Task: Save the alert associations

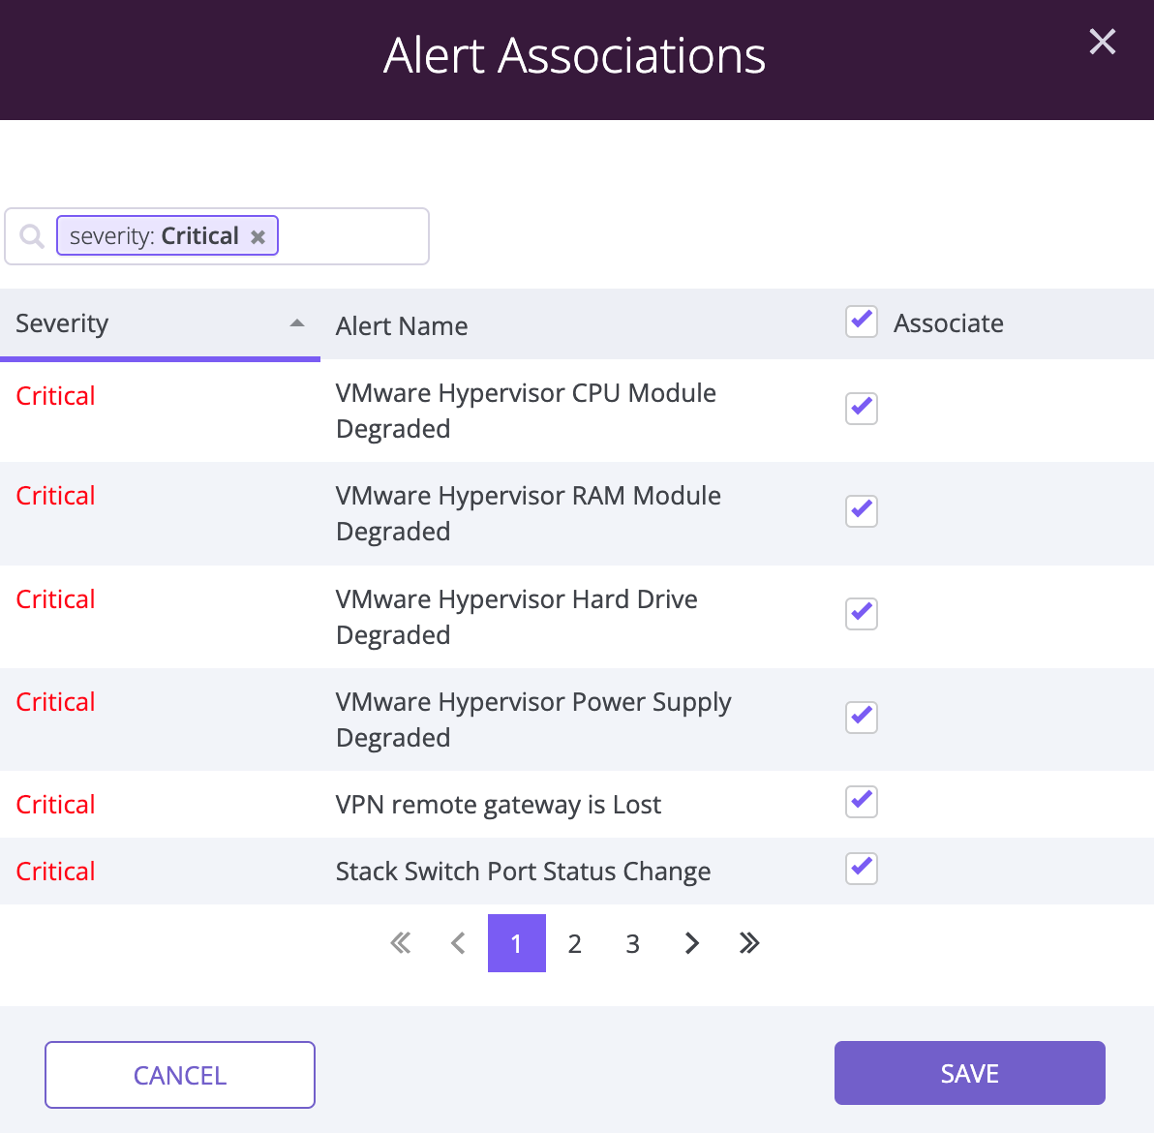Action: coord(969,1073)
